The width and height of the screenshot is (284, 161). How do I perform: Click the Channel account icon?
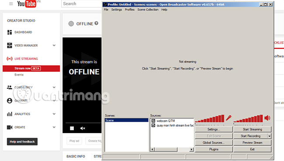[10, 101]
